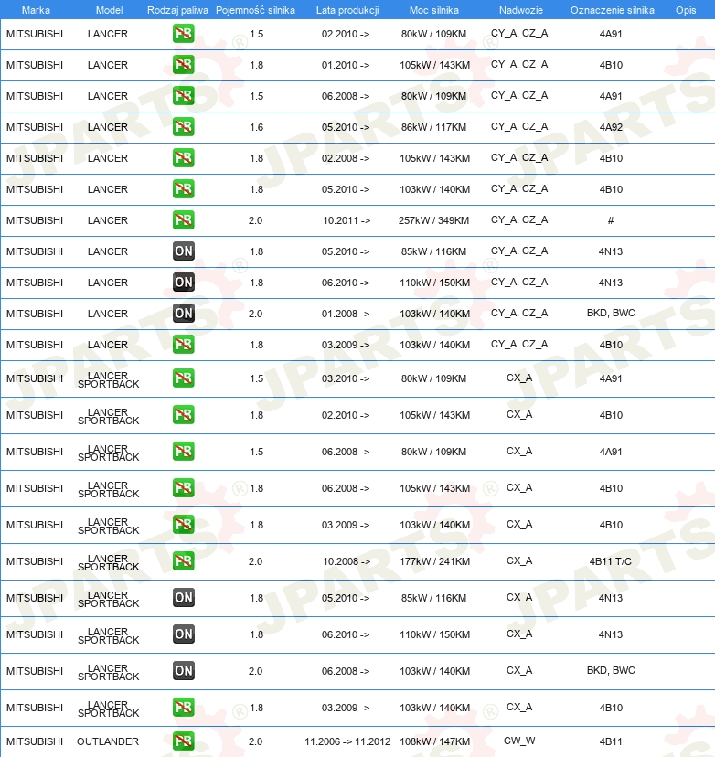Click the Nadwozie column header
Screen dimensions: 715x757
[521, 10]
